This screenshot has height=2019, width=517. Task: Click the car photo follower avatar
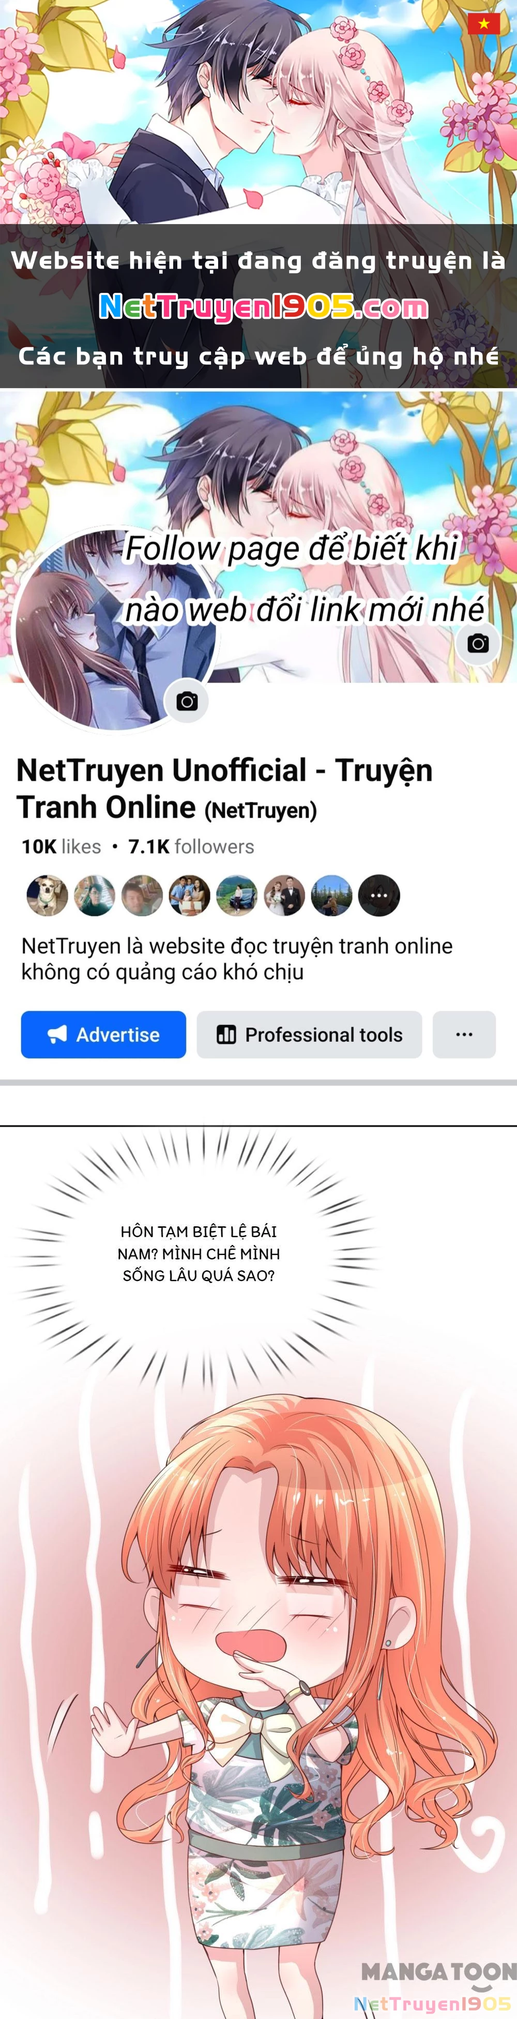(x=237, y=895)
